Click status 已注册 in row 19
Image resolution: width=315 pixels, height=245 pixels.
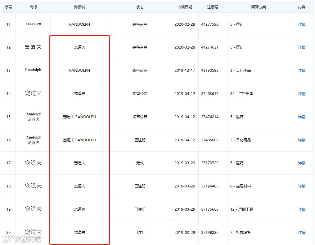pyautogui.click(x=140, y=209)
